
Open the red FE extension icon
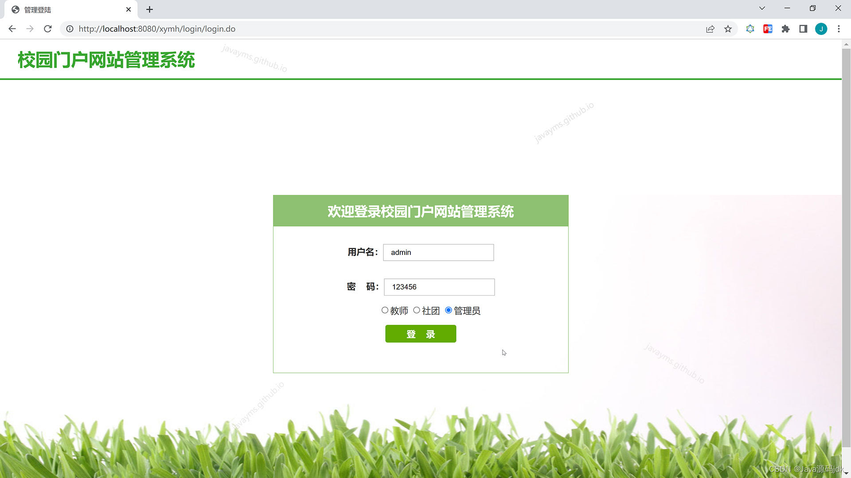click(x=768, y=29)
